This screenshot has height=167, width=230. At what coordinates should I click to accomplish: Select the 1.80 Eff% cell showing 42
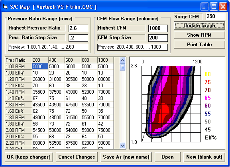106,124
